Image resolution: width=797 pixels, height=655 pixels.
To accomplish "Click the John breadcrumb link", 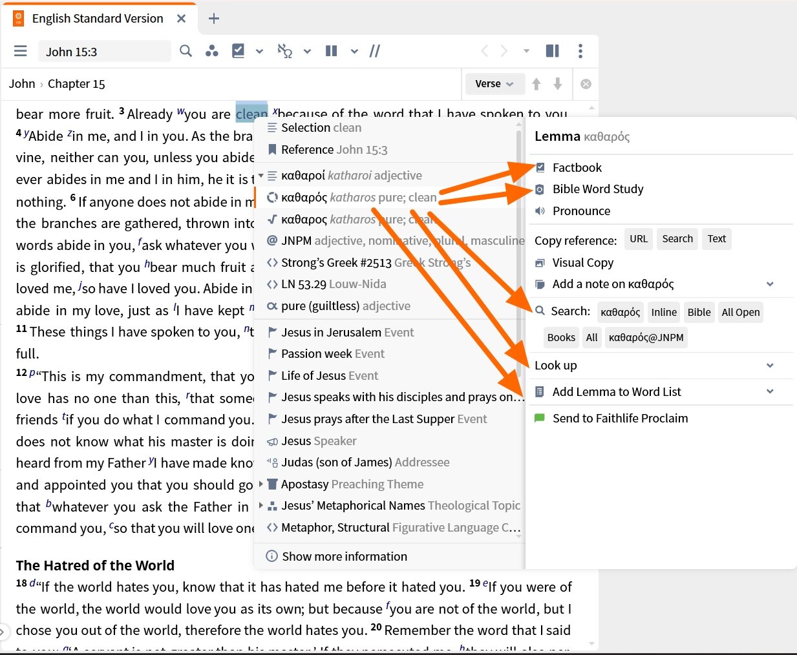I will pos(22,84).
